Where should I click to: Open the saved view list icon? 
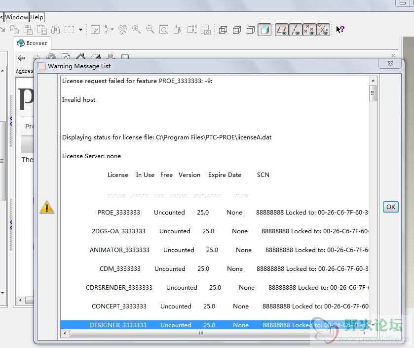[x=192, y=30]
